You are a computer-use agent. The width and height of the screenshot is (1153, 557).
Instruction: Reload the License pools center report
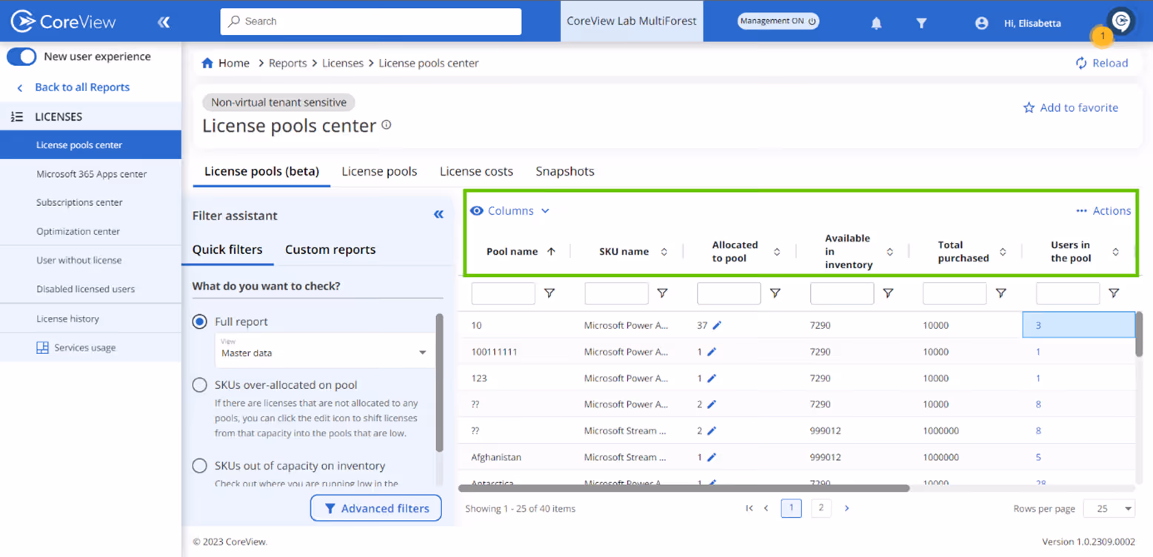[1101, 63]
